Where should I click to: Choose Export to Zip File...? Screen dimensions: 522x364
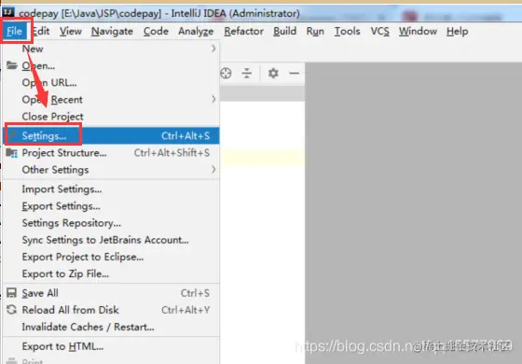click(111, 273)
